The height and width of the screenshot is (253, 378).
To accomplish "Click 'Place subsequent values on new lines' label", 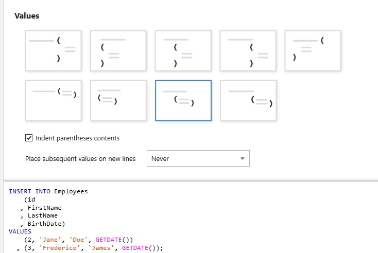I will coord(80,159).
